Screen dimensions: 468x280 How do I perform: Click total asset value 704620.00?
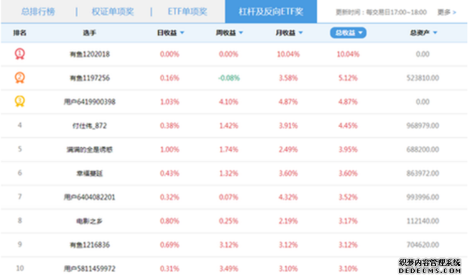tap(423, 245)
